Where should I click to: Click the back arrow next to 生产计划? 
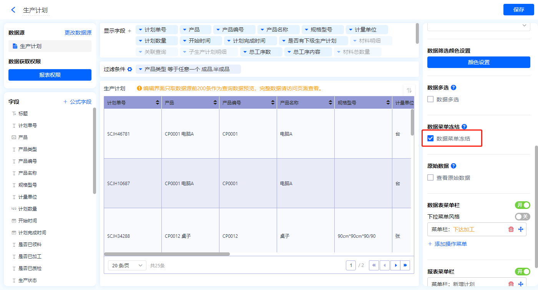[x=13, y=10]
